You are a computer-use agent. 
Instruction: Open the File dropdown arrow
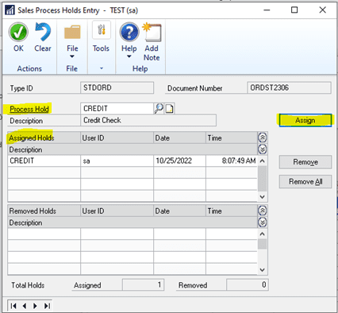pyautogui.click(x=72, y=56)
